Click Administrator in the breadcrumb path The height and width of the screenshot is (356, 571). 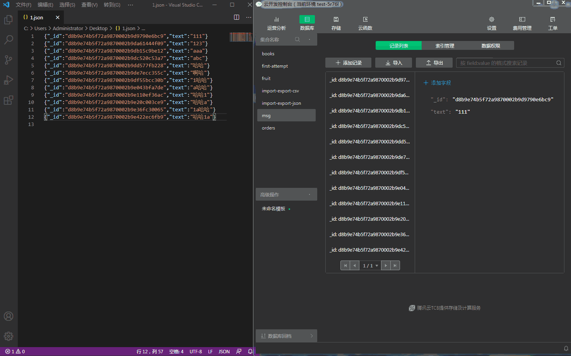(x=68, y=28)
